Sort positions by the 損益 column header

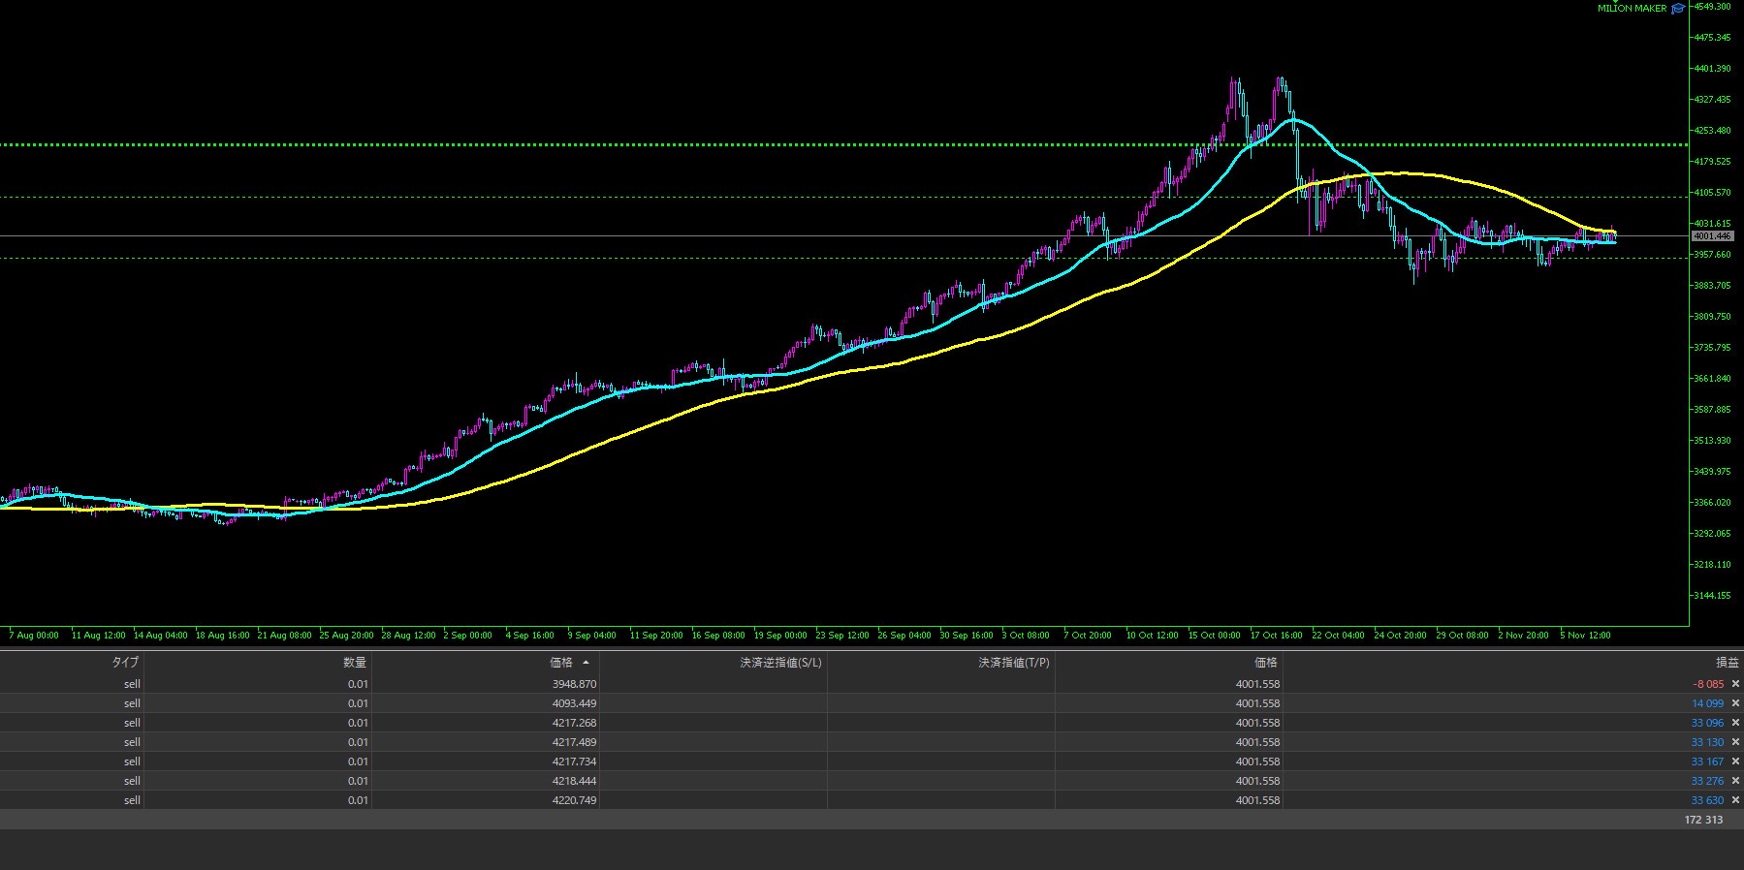tap(1727, 663)
